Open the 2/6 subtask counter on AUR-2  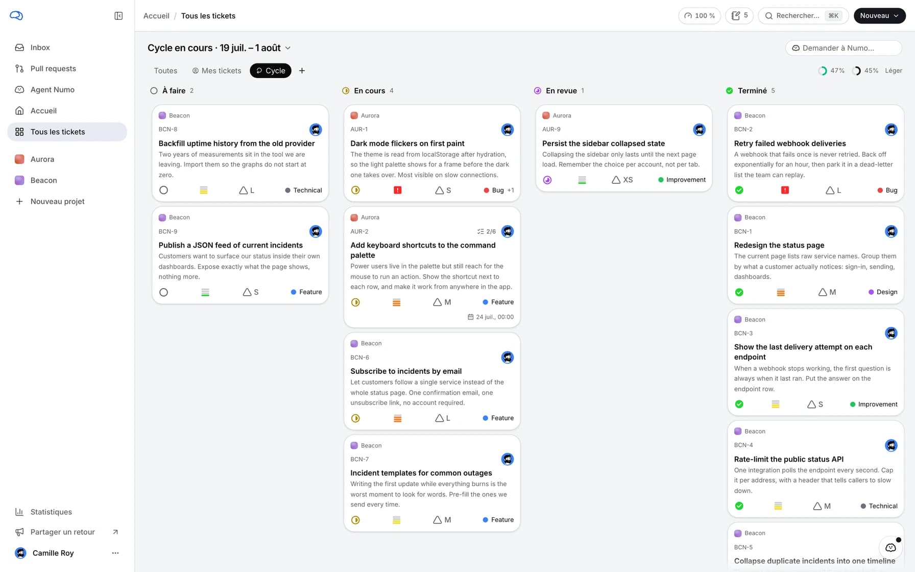[x=487, y=231]
